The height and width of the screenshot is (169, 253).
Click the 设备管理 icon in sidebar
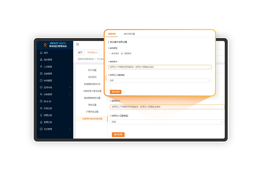pos(41,74)
